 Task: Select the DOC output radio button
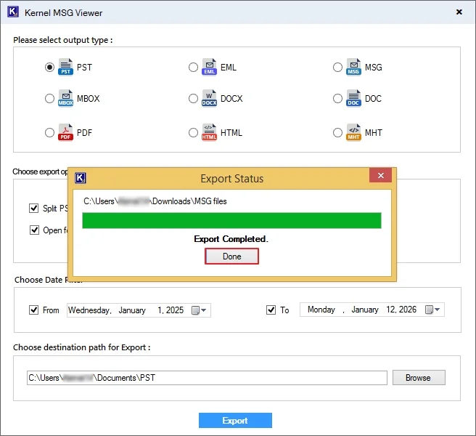[338, 99]
